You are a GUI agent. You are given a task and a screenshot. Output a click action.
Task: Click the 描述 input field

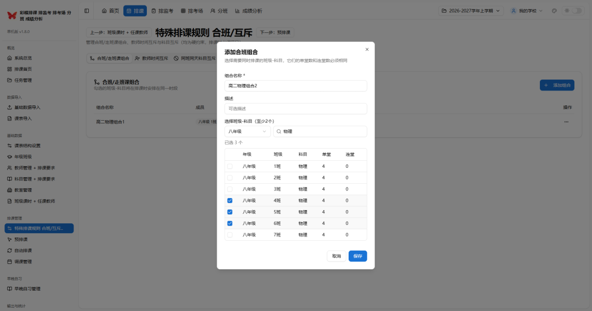(295, 109)
